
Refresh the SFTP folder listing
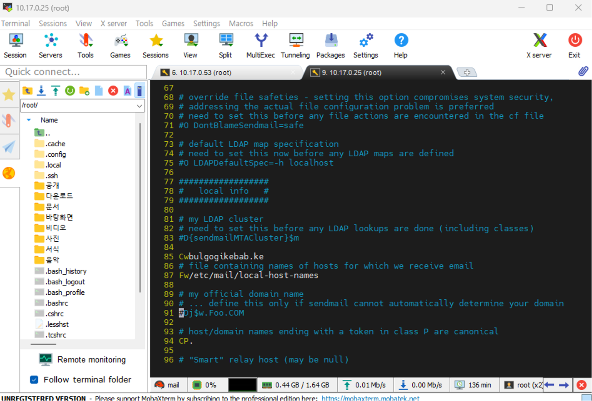[70, 90]
